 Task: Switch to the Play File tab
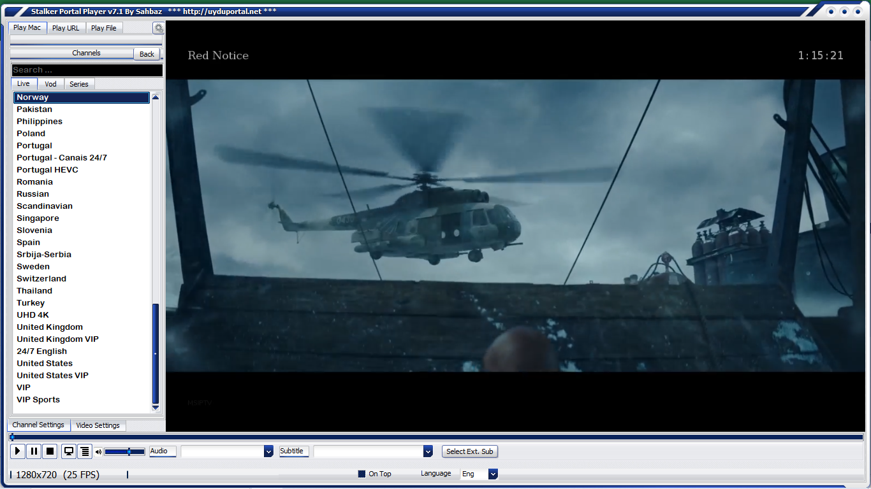pyautogui.click(x=103, y=28)
